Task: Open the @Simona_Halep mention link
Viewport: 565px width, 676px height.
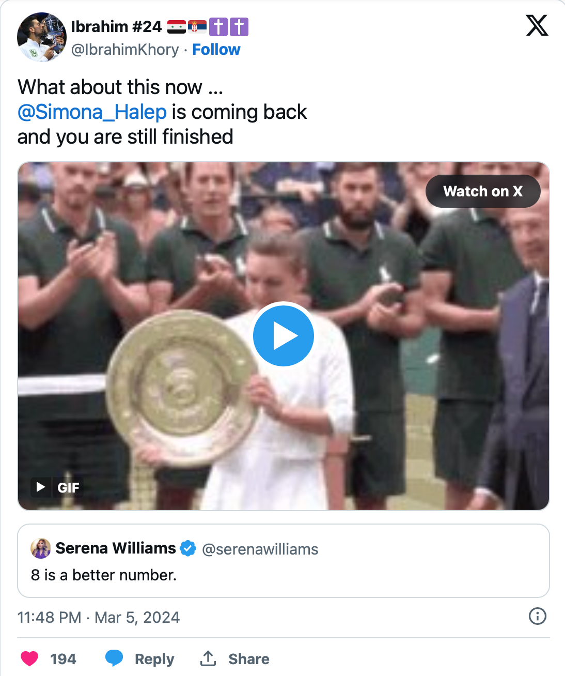Action: (x=92, y=112)
